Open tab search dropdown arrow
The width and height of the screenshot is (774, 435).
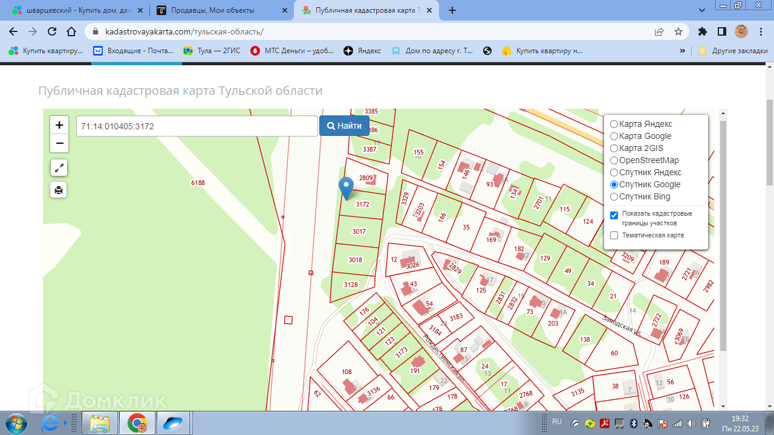coord(702,10)
